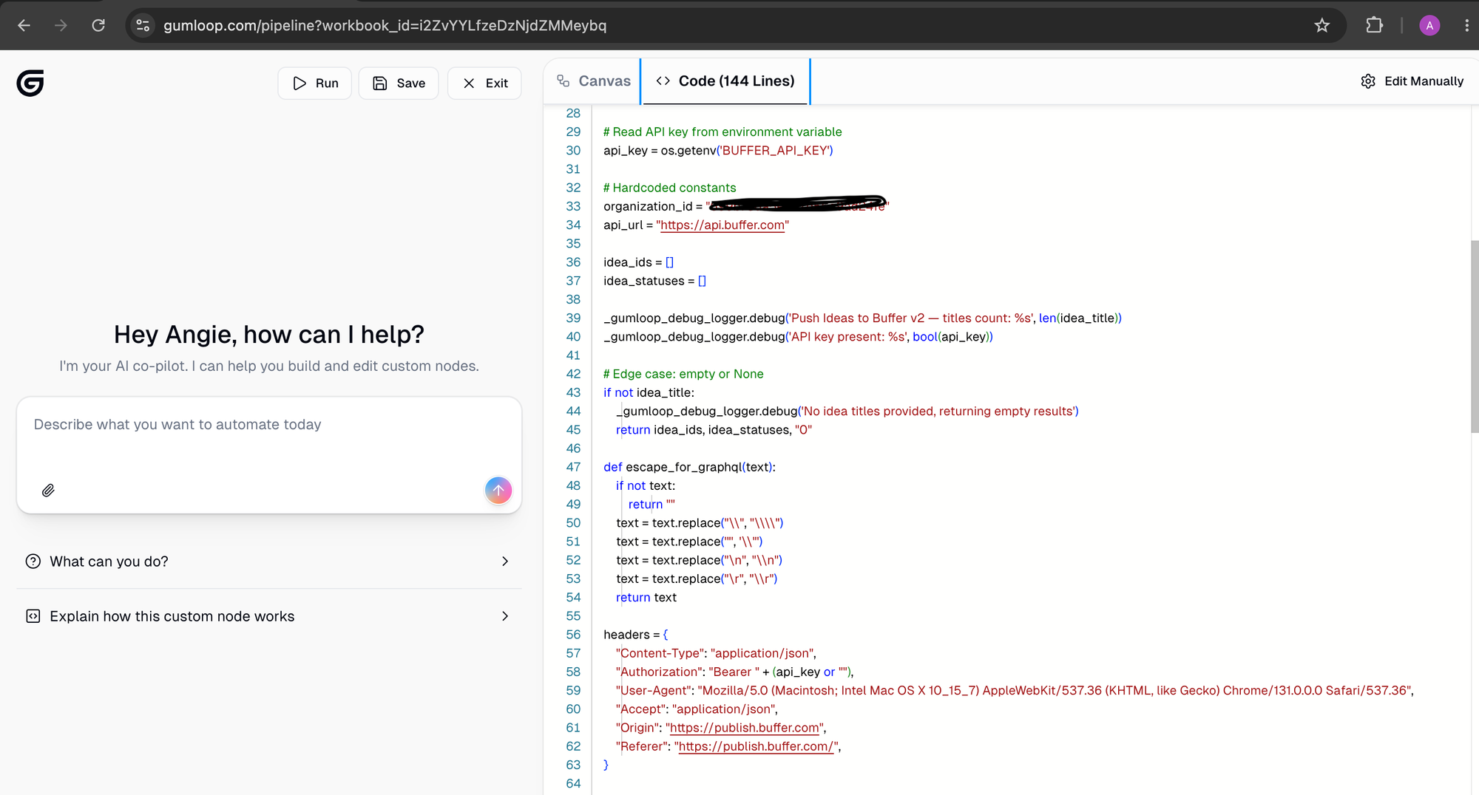Click 'Push Ideas to Buffer v2' debug line
Screen dimensions: 1479x795
(x=862, y=318)
